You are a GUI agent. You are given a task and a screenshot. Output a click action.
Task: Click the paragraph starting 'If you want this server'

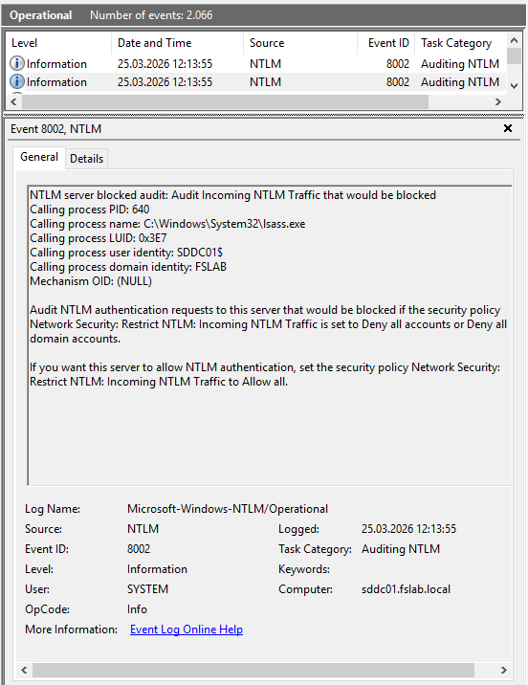click(265, 374)
